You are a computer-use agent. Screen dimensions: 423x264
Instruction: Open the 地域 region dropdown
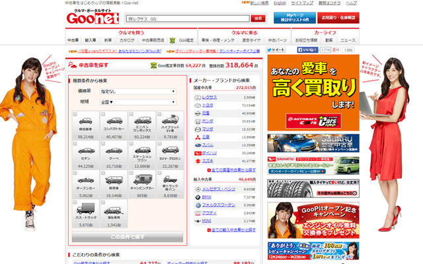click(138, 102)
